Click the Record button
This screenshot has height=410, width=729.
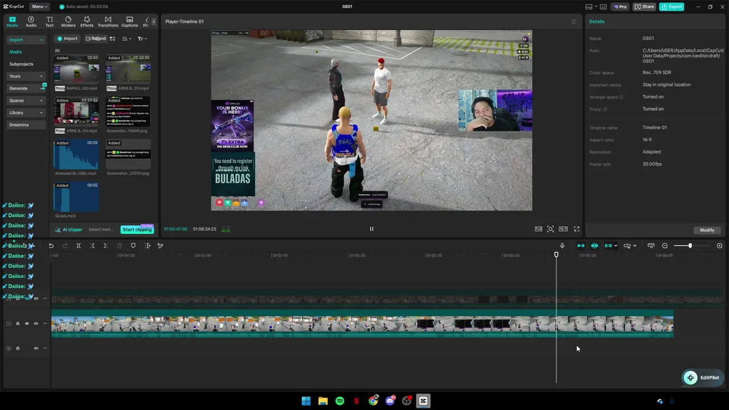tap(95, 39)
